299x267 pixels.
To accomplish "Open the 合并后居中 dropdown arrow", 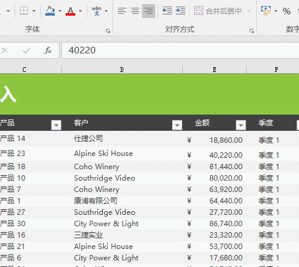I will click(x=249, y=11).
